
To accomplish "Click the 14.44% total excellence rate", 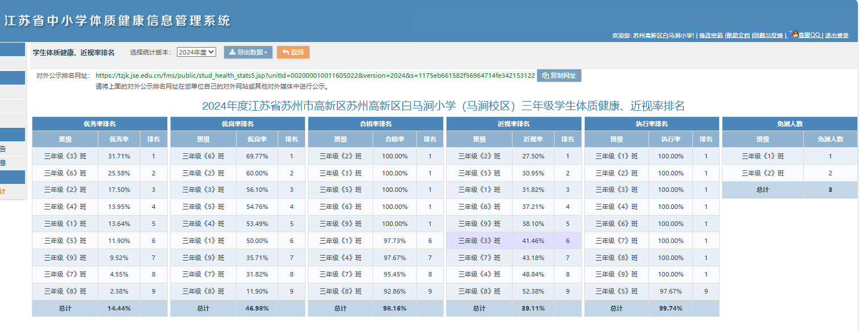I will (119, 308).
